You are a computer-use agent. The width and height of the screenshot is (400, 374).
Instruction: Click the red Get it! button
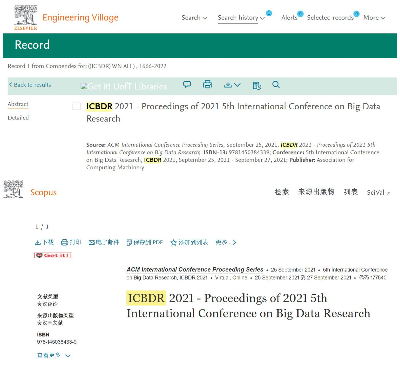(53, 255)
